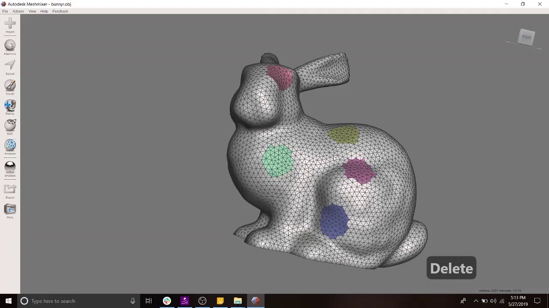Open File Explorer from the taskbar
Screen dimensions: 549x308
point(238,301)
